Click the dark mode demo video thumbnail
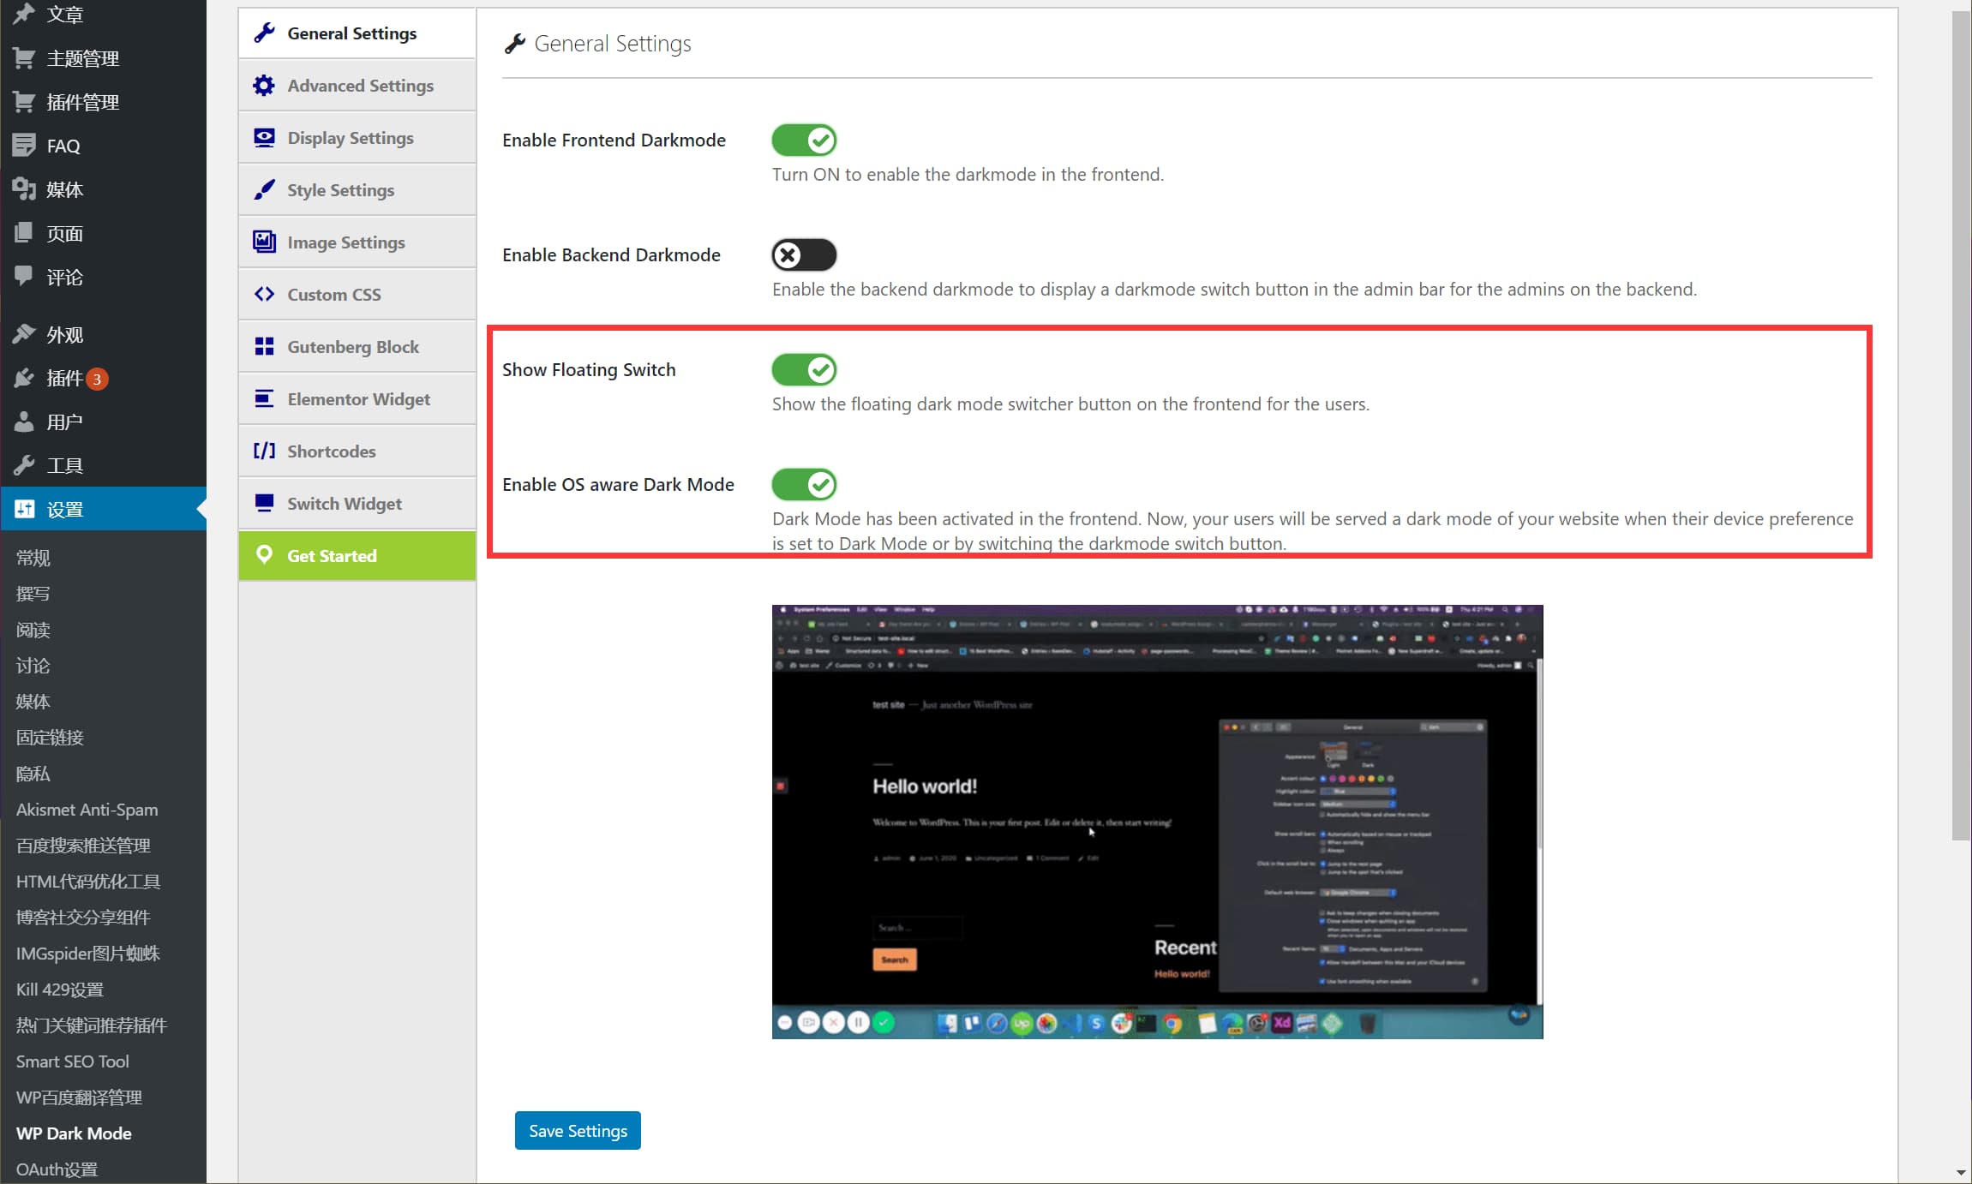Image resolution: width=1972 pixels, height=1184 pixels. point(1157,822)
